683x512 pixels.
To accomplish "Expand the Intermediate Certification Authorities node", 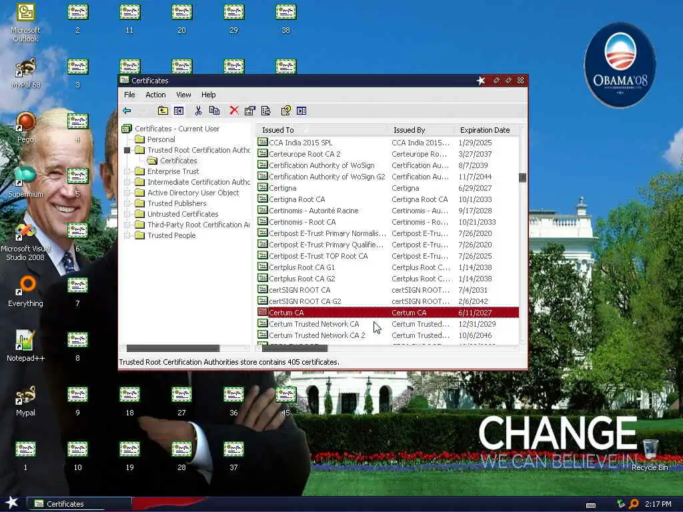I will pos(127,182).
